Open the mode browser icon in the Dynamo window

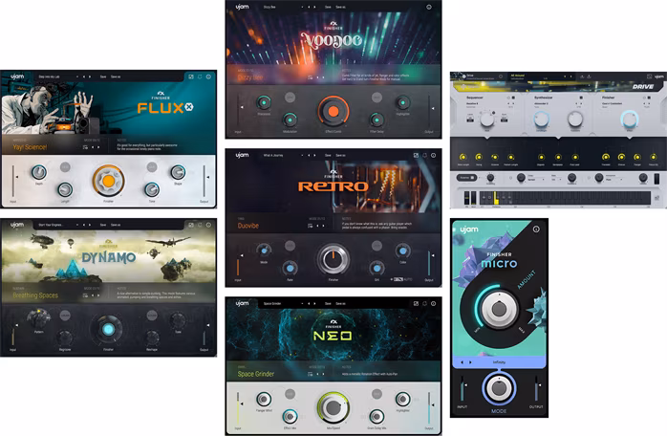click(85, 295)
